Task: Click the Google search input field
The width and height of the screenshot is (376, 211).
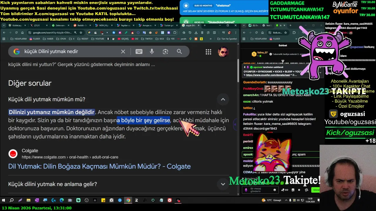Action: click(70, 52)
